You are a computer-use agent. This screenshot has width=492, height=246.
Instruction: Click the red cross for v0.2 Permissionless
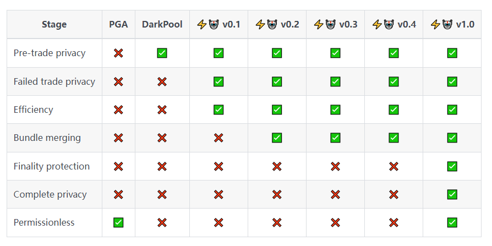[277, 222]
